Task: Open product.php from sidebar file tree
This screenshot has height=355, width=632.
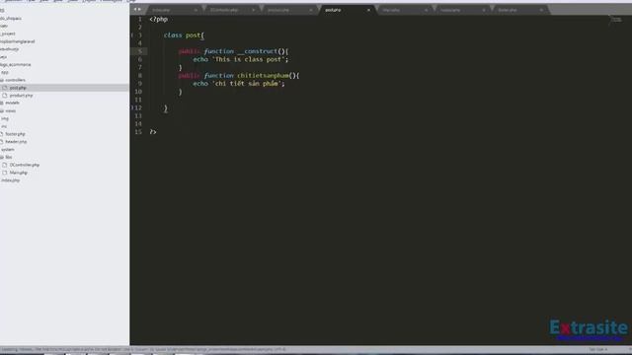Action: (x=21, y=96)
